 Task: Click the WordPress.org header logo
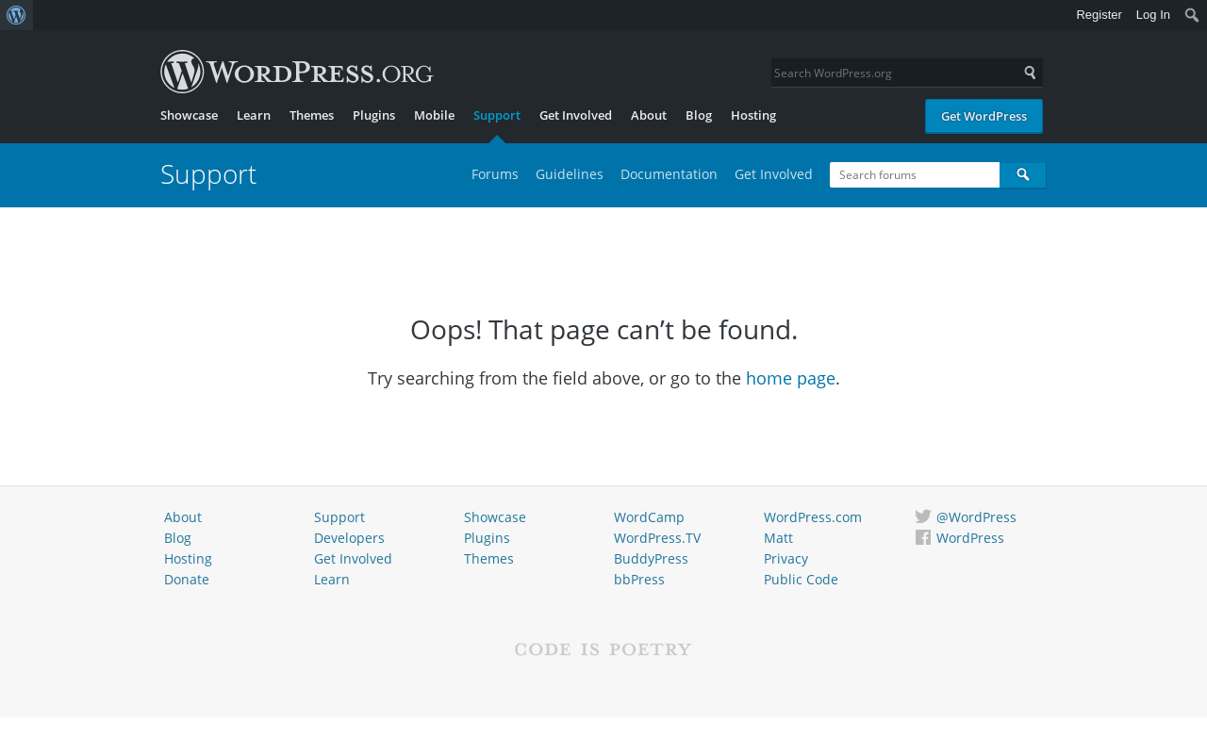click(297, 72)
